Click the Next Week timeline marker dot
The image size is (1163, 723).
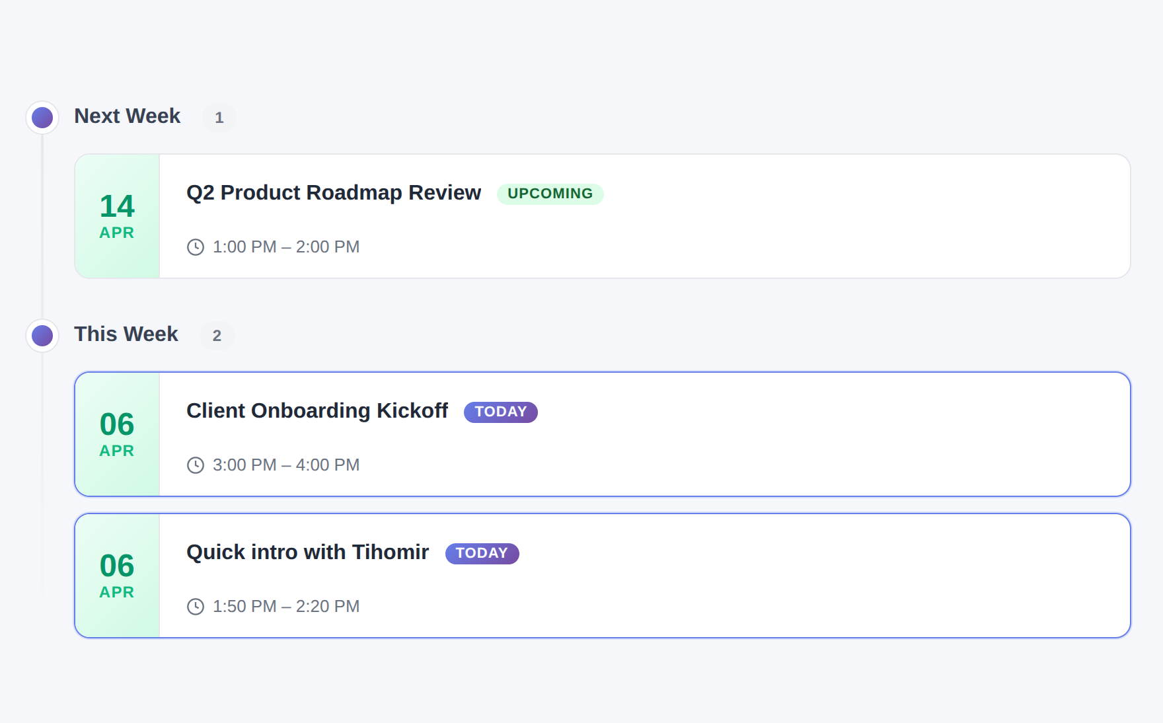tap(42, 118)
